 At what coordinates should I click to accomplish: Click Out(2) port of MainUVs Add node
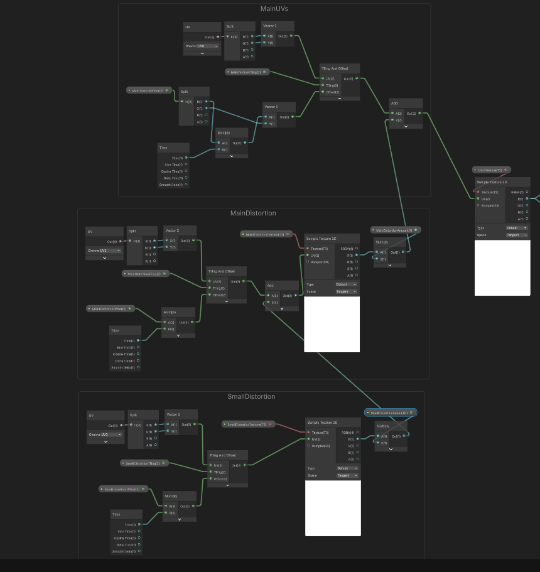(x=420, y=114)
